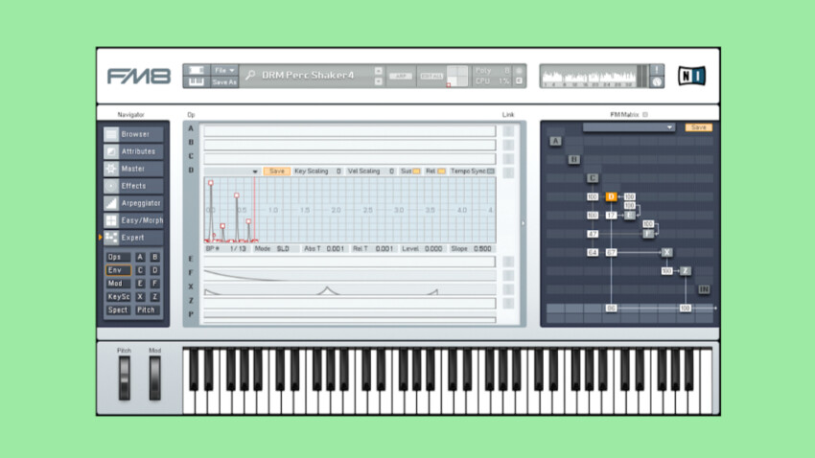Viewport: 815px width, 458px height.
Task: Click the exclamation panic button
Action: coord(657,70)
